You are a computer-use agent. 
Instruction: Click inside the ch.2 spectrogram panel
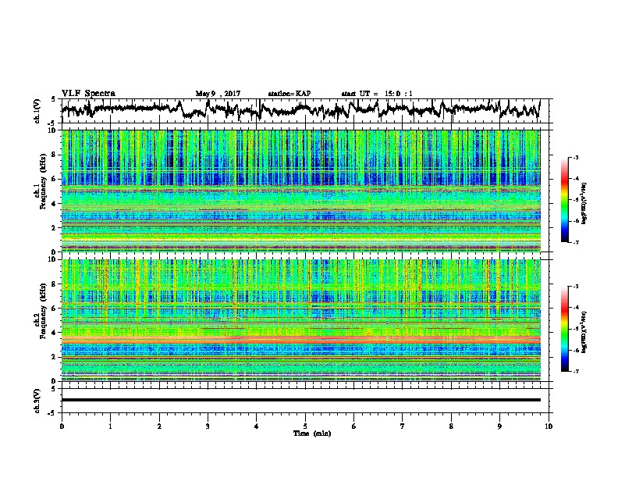pos(300,320)
